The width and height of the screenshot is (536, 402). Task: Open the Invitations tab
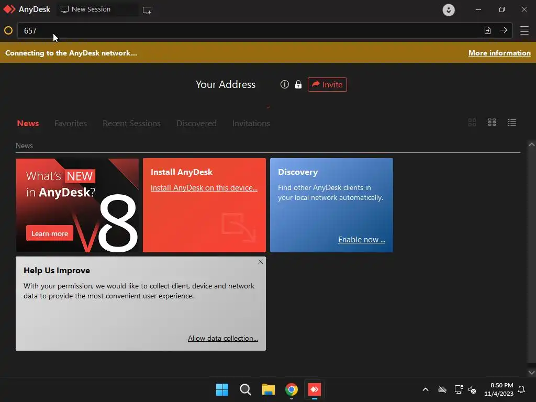pos(251,124)
